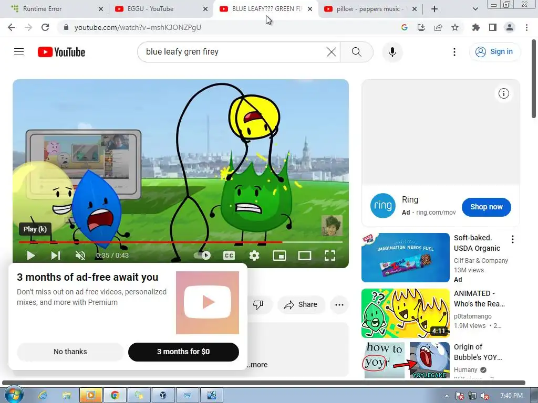Click the address bar URL
This screenshot has height=403, width=538.
[x=138, y=27]
